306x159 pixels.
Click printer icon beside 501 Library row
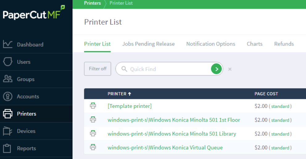[x=93, y=134]
